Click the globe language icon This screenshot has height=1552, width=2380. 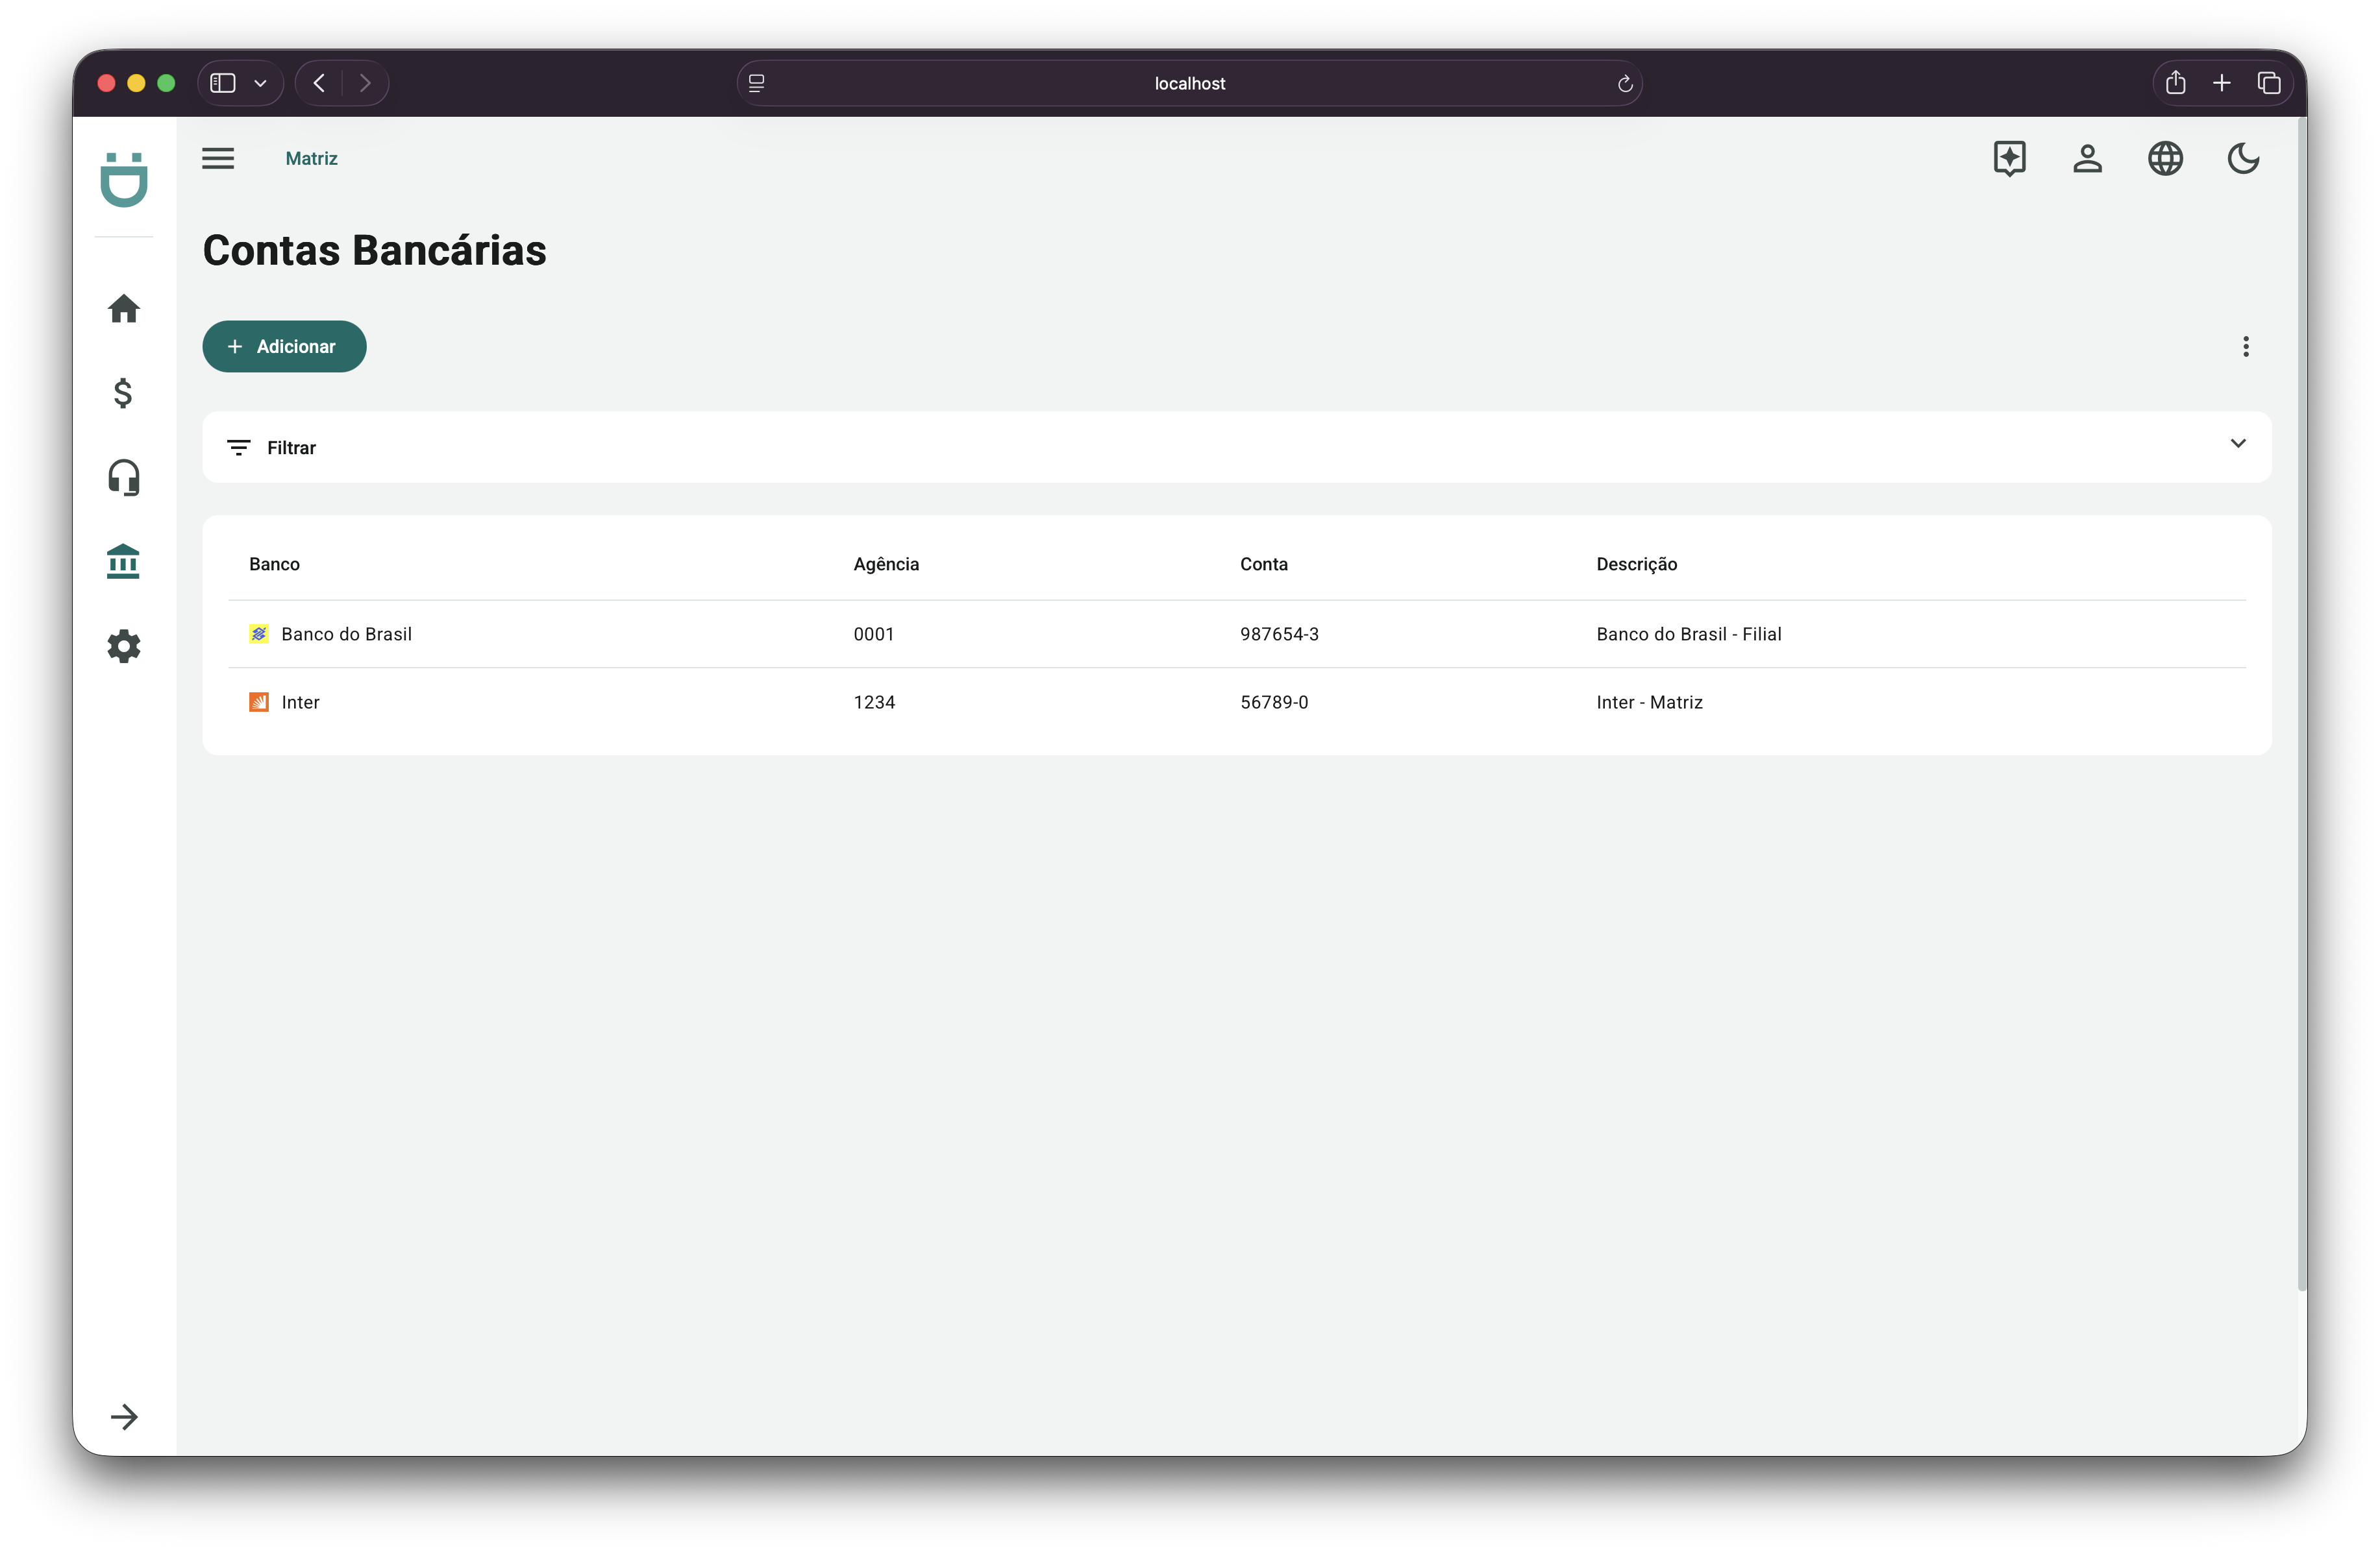pos(2165,158)
